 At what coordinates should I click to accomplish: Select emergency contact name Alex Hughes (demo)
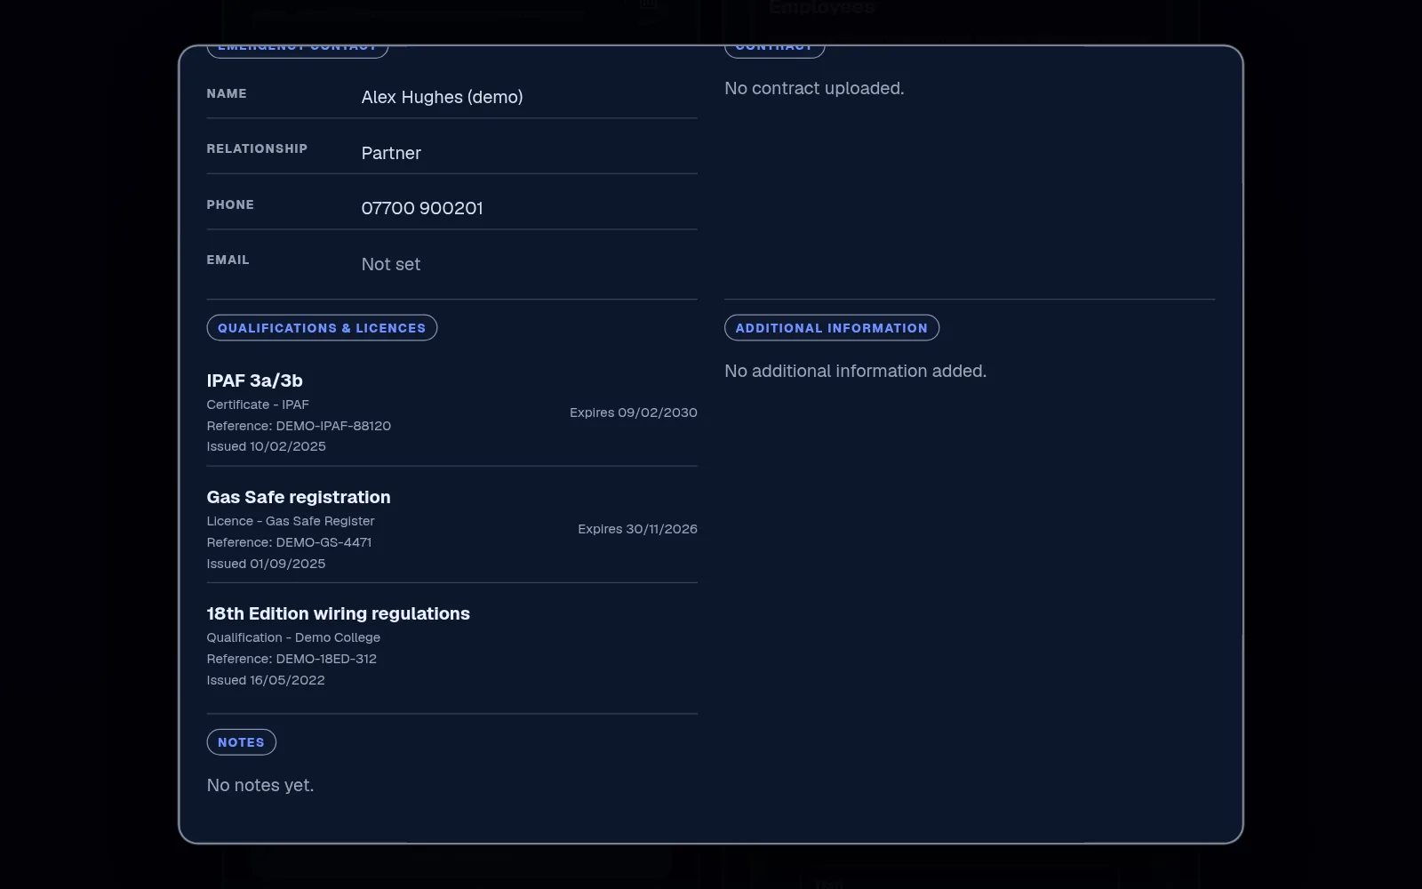click(x=442, y=97)
